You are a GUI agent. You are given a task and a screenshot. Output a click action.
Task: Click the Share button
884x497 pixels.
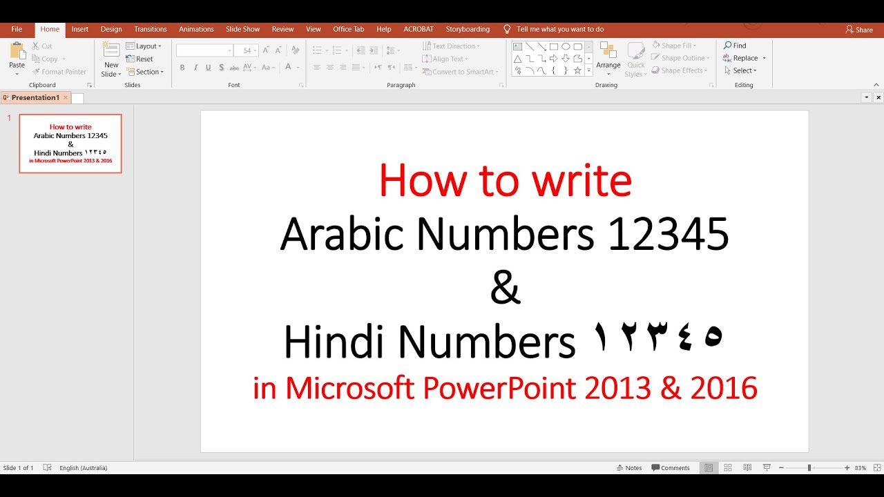pyautogui.click(x=859, y=30)
